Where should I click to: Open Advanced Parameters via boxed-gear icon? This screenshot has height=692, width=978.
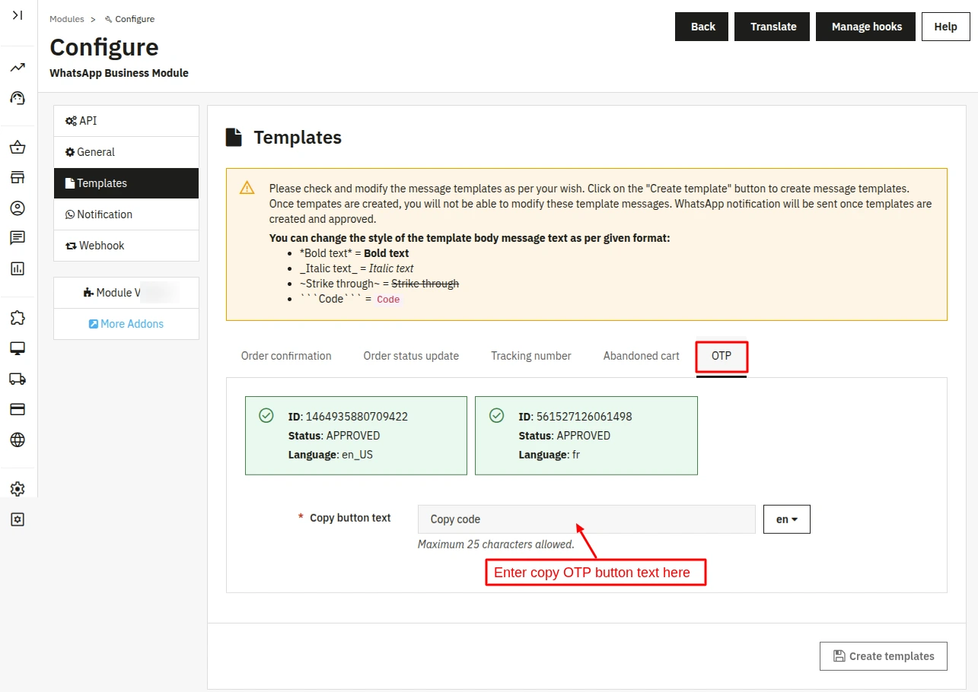[x=18, y=519]
